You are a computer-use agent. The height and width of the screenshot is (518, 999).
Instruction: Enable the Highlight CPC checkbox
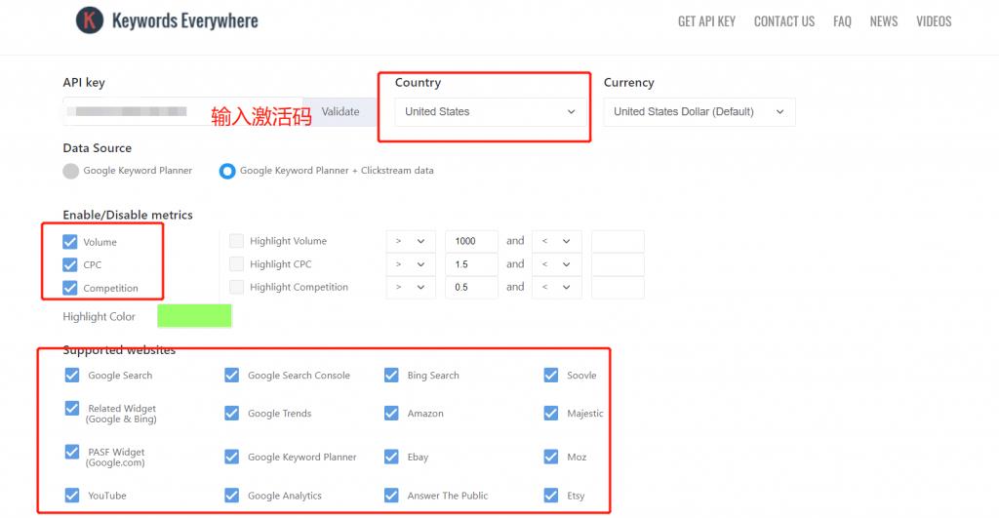point(236,263)
